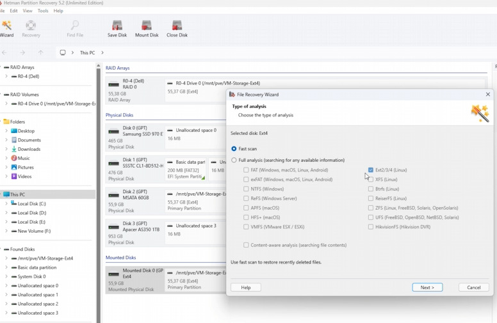Select the Fast scan radio option

tap(234, 148)
